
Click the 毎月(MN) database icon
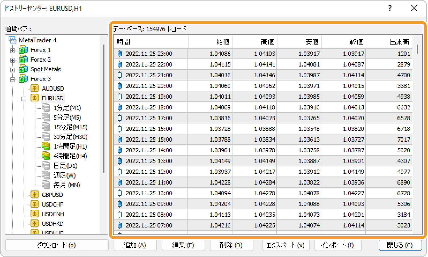click(x=46, y=185)
